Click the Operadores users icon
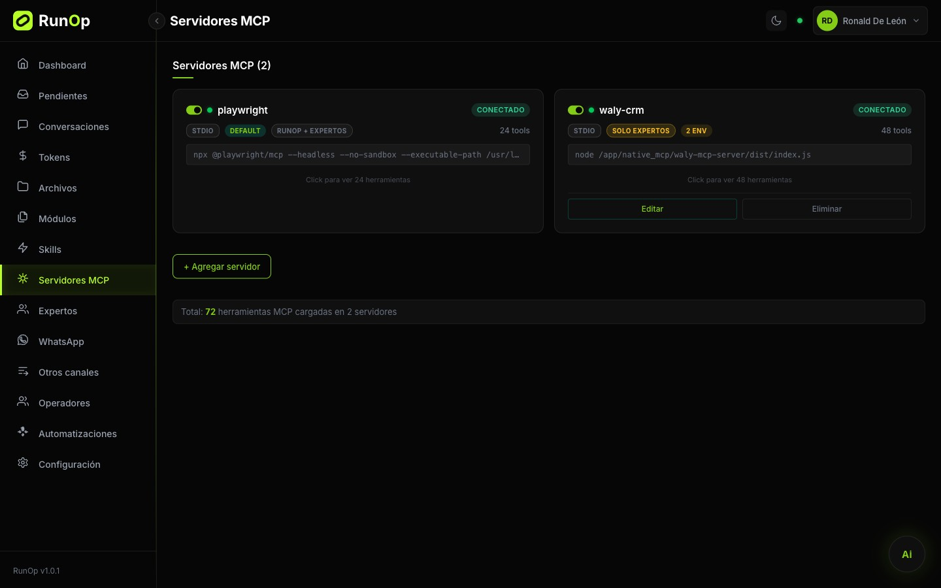Image resolution: width=941 pixels, height=588 pixels. [23, 402]
